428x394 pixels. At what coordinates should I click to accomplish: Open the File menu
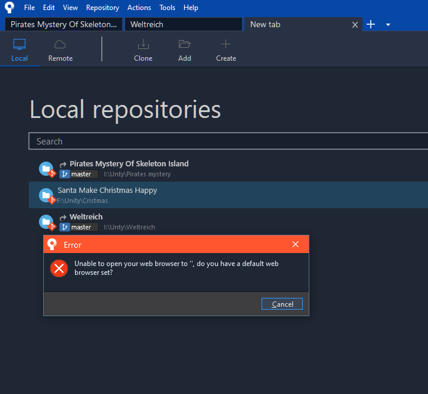point(29,8)
